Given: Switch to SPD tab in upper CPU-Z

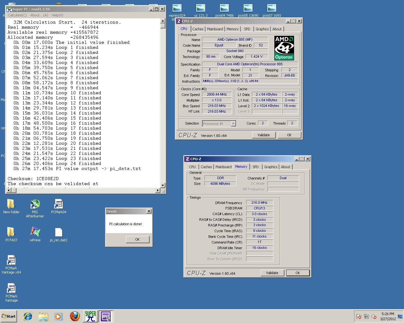Looking at the screenshot, I should tap(247, 29).
